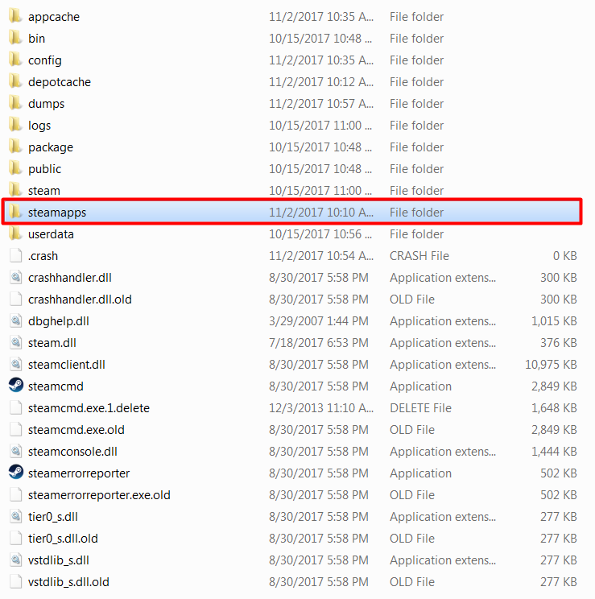Click the config folder icon
Image resolution: width=595 pixels, height=599 pixels.
click(x=15, y=60)
